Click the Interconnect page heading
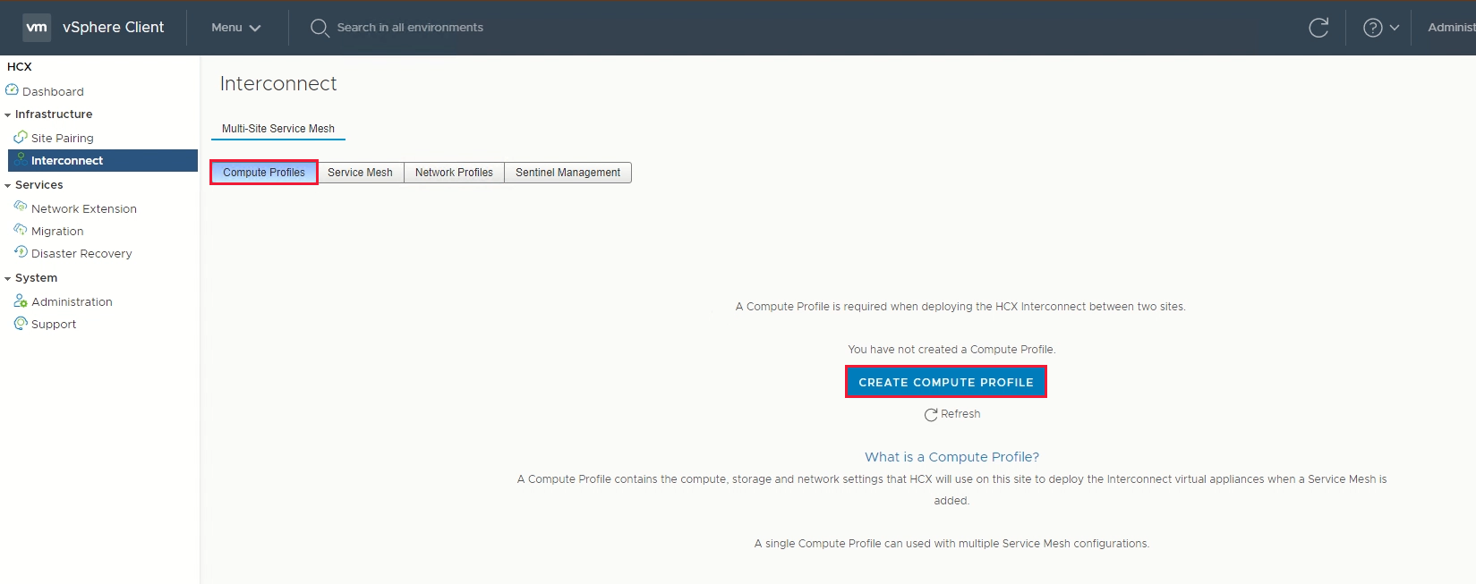Viewport: 1476px width, 584px height. (278, 83)
